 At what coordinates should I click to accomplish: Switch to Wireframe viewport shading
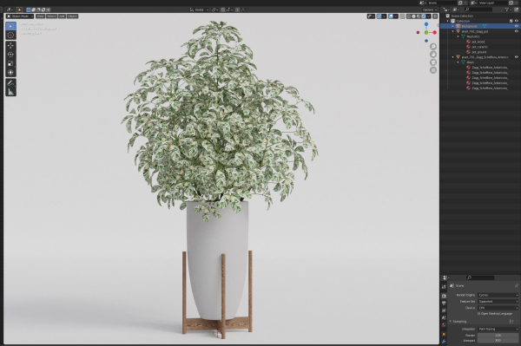(409, 16)
